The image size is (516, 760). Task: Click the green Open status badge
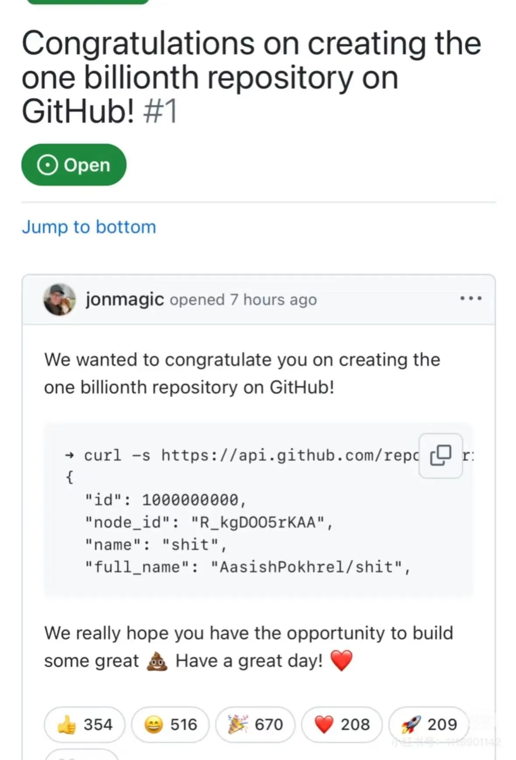coord(74,165)
